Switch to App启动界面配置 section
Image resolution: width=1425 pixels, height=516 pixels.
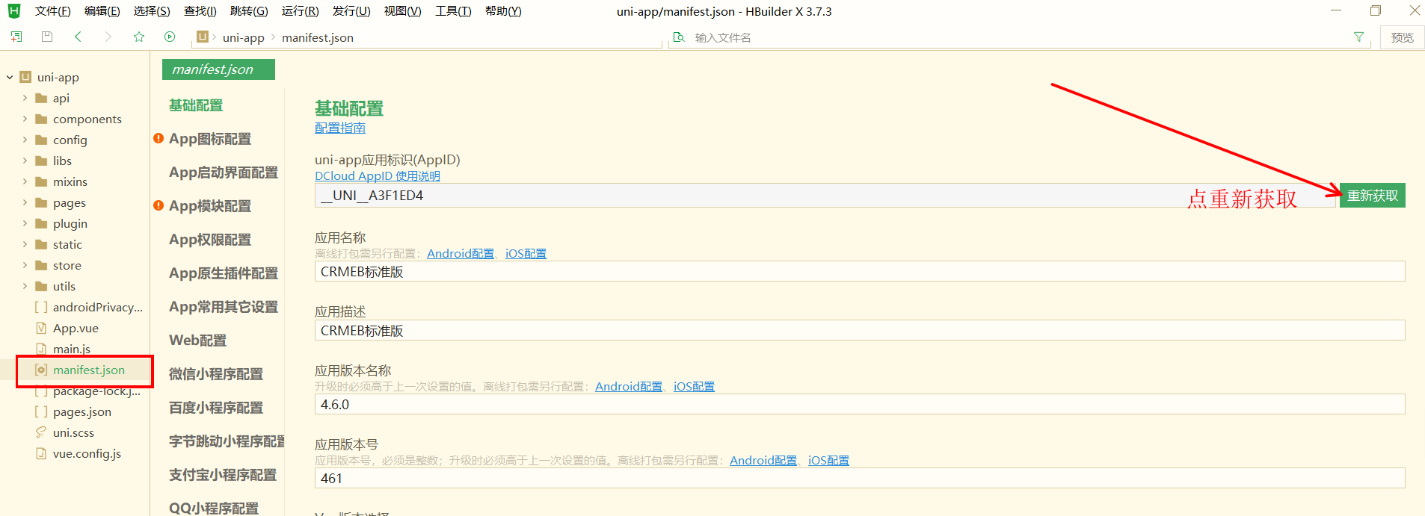[224, 172]
